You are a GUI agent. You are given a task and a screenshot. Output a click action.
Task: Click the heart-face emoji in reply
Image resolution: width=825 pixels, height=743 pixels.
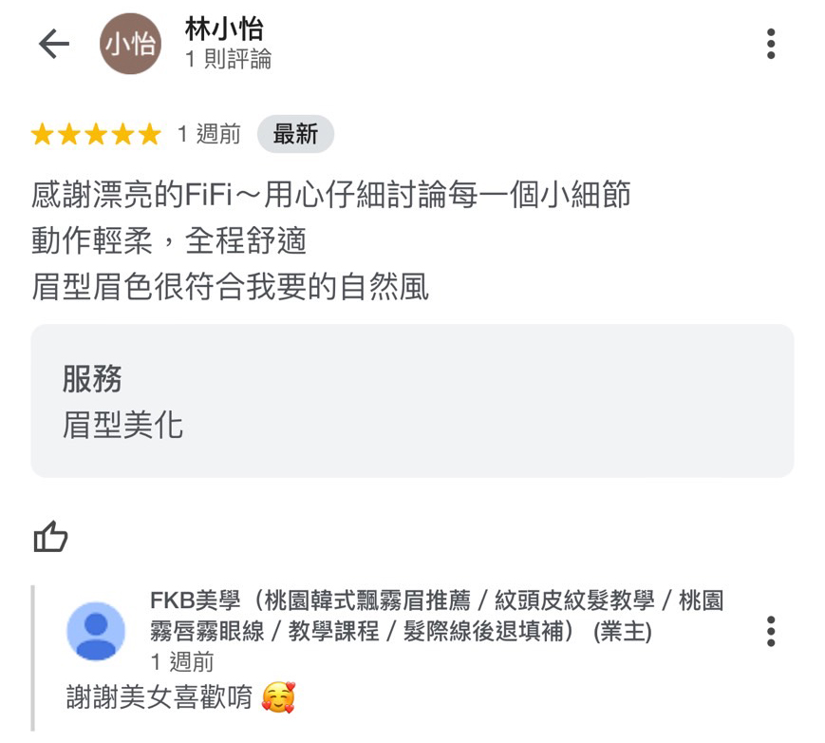pos(278,697)
